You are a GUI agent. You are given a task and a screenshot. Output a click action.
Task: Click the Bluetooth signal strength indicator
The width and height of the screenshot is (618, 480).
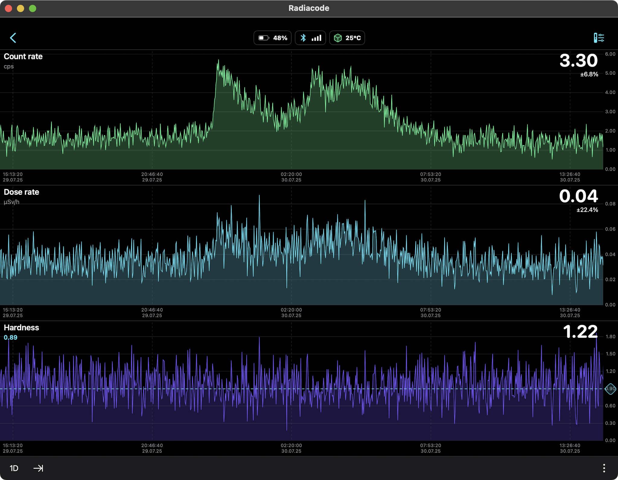310,38
